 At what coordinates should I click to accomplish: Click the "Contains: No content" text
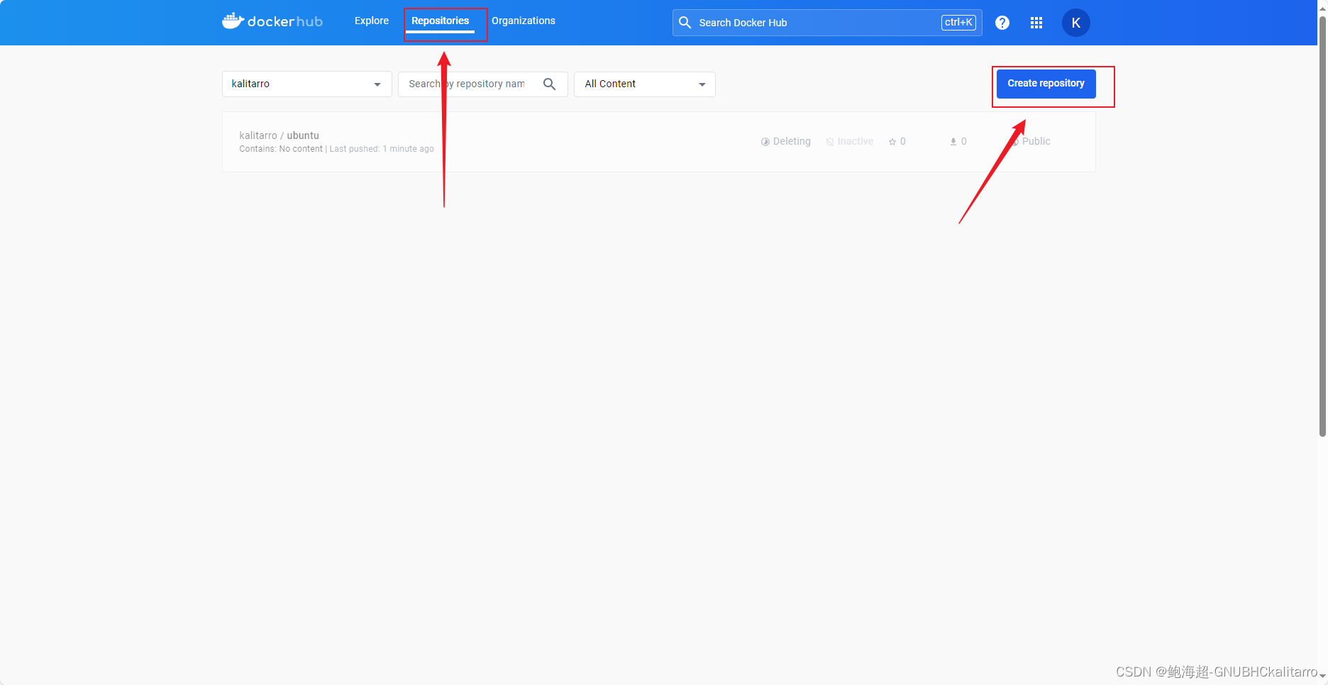[281, 149]
